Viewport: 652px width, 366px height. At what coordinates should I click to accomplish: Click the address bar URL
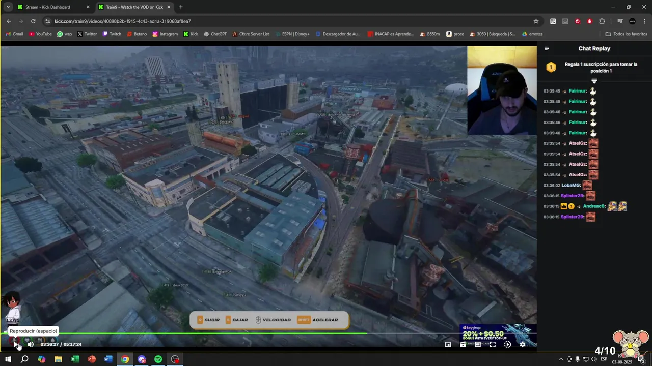click(123, 21)
